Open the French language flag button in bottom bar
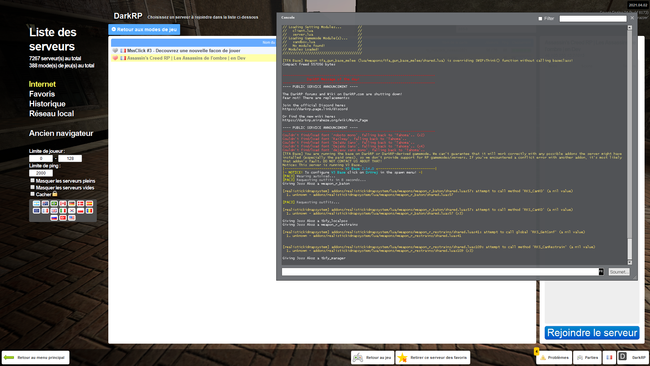This screenshot has width=650, height=366. tap(609, 358)
